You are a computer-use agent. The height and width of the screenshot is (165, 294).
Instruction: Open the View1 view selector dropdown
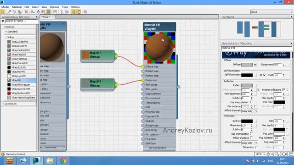point(271,12)
